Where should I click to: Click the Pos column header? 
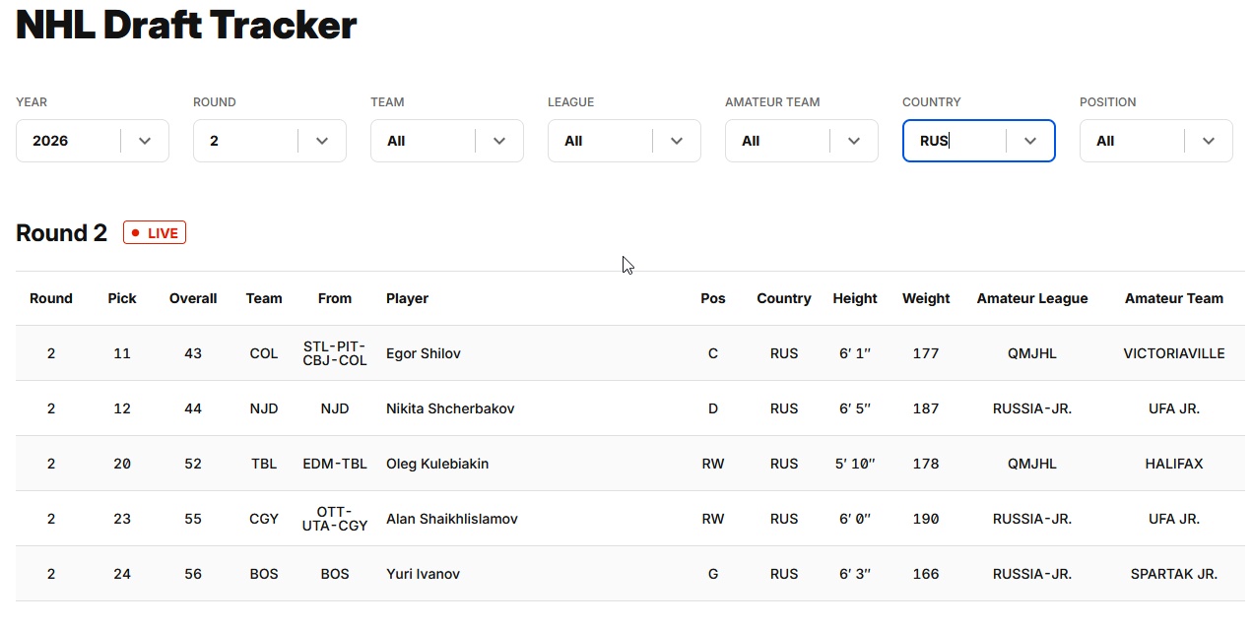(x=713, y=298)
